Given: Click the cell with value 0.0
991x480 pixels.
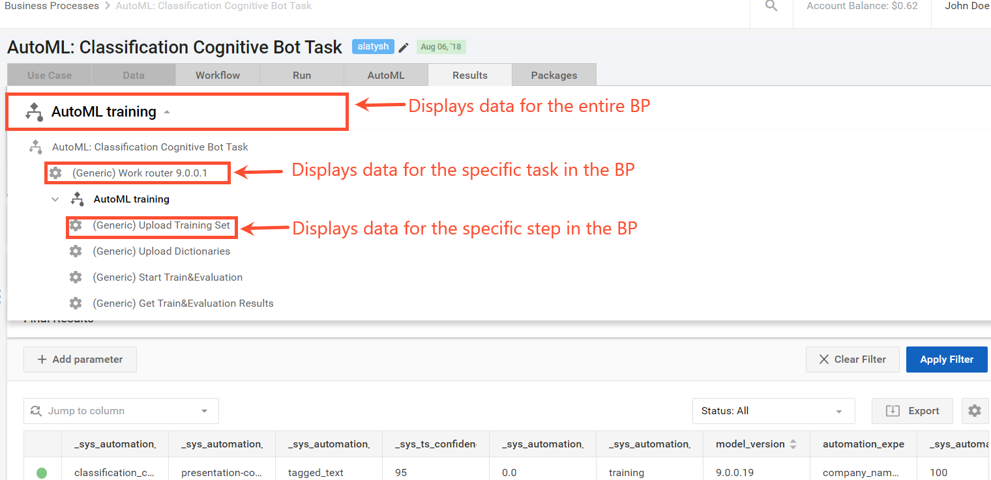Looking at the screenshot, I should [542, 473].
